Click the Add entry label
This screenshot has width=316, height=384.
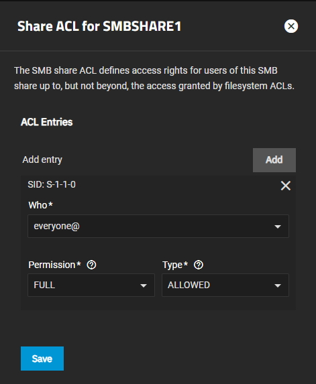point(42,160)
